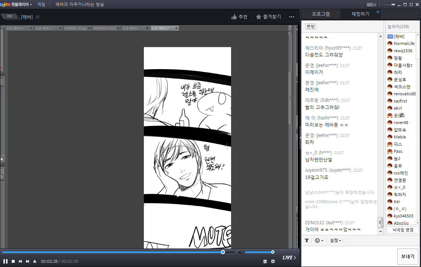Click avatar icon next to 띵왕
The image size is (421, 267).
pyautogui.click(x=390, y=58)
